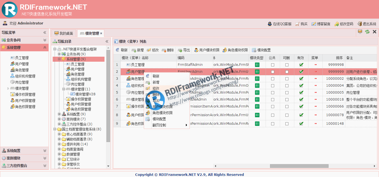The height and width of the screenshot is (177, 379).
Task: Click the monitor icon in the top-right tab bar
Action: click(360, 32)
